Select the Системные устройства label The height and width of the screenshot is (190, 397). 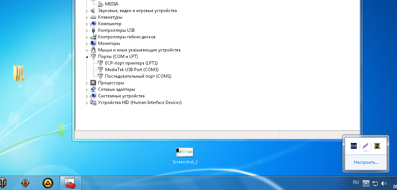(121, 96)
